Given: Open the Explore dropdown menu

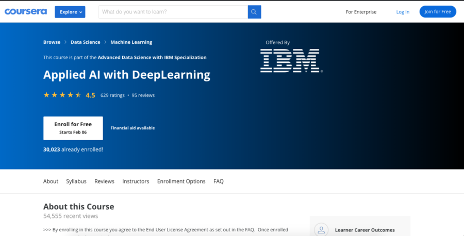Looking at the screenshot, I should tap(70, 12).
